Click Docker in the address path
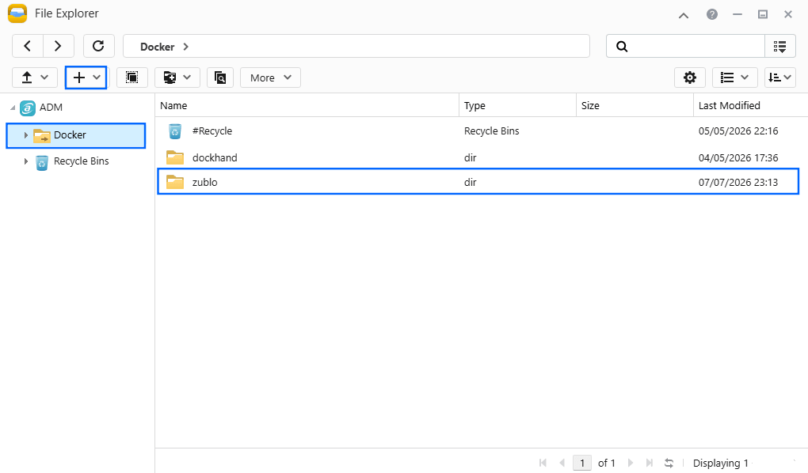The height and width of the screenshot is (473, 808). 157,47
